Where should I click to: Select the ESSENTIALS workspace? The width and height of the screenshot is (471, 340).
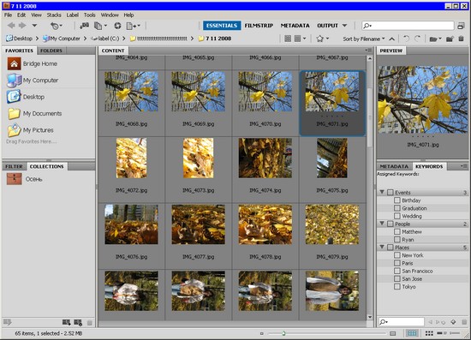point(222,26)
